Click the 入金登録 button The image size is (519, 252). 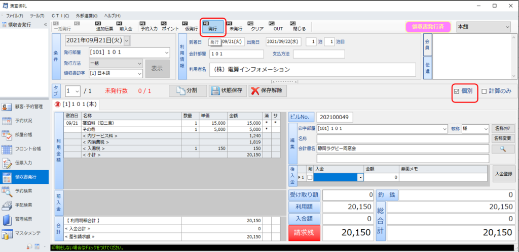pyautogui.click(x=504, y=173)
